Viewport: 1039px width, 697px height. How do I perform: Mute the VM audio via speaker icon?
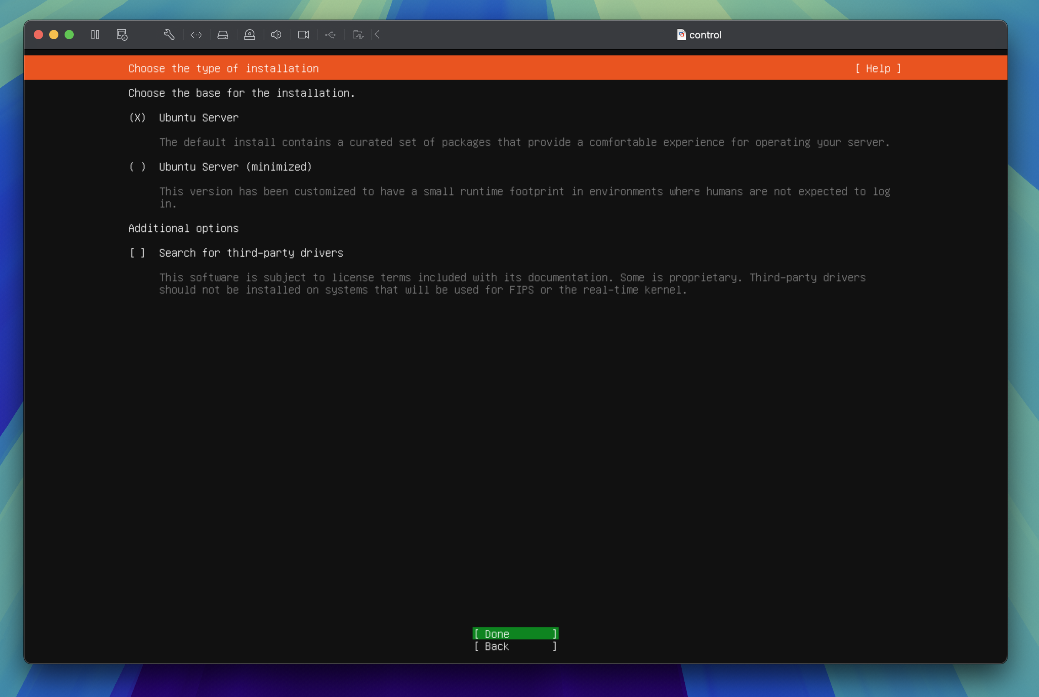(x=276, y=35)
